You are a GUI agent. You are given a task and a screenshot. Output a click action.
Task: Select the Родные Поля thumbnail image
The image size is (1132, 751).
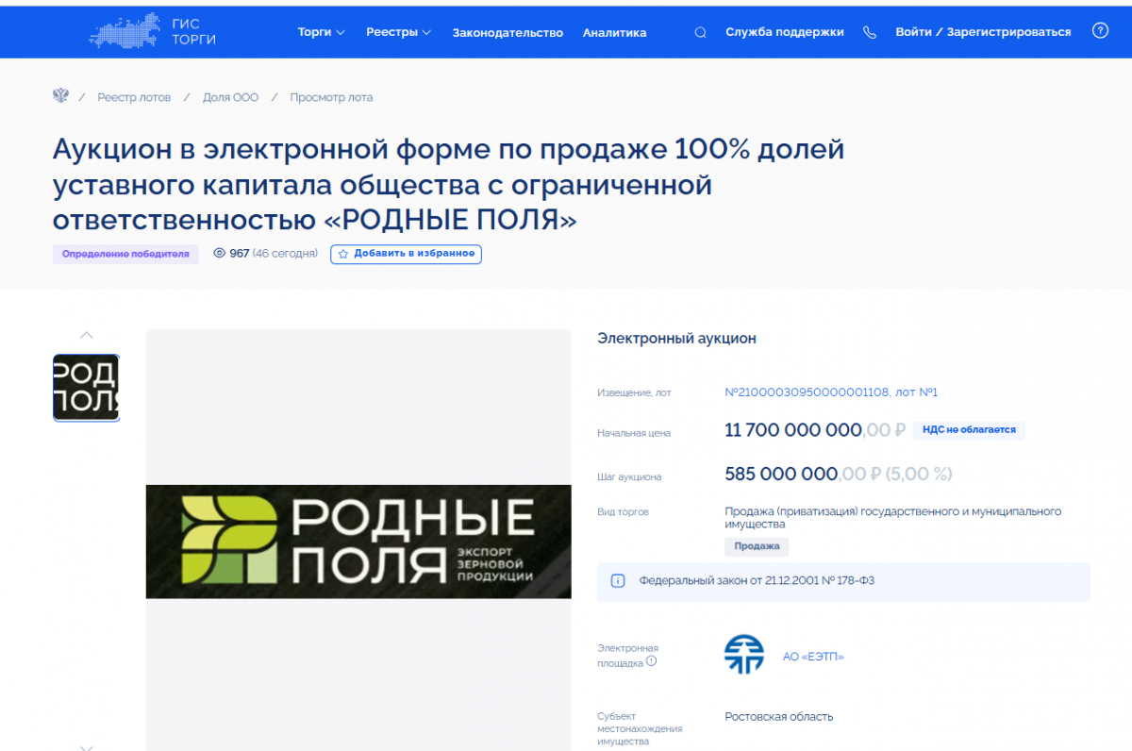[x=86, y=388]
